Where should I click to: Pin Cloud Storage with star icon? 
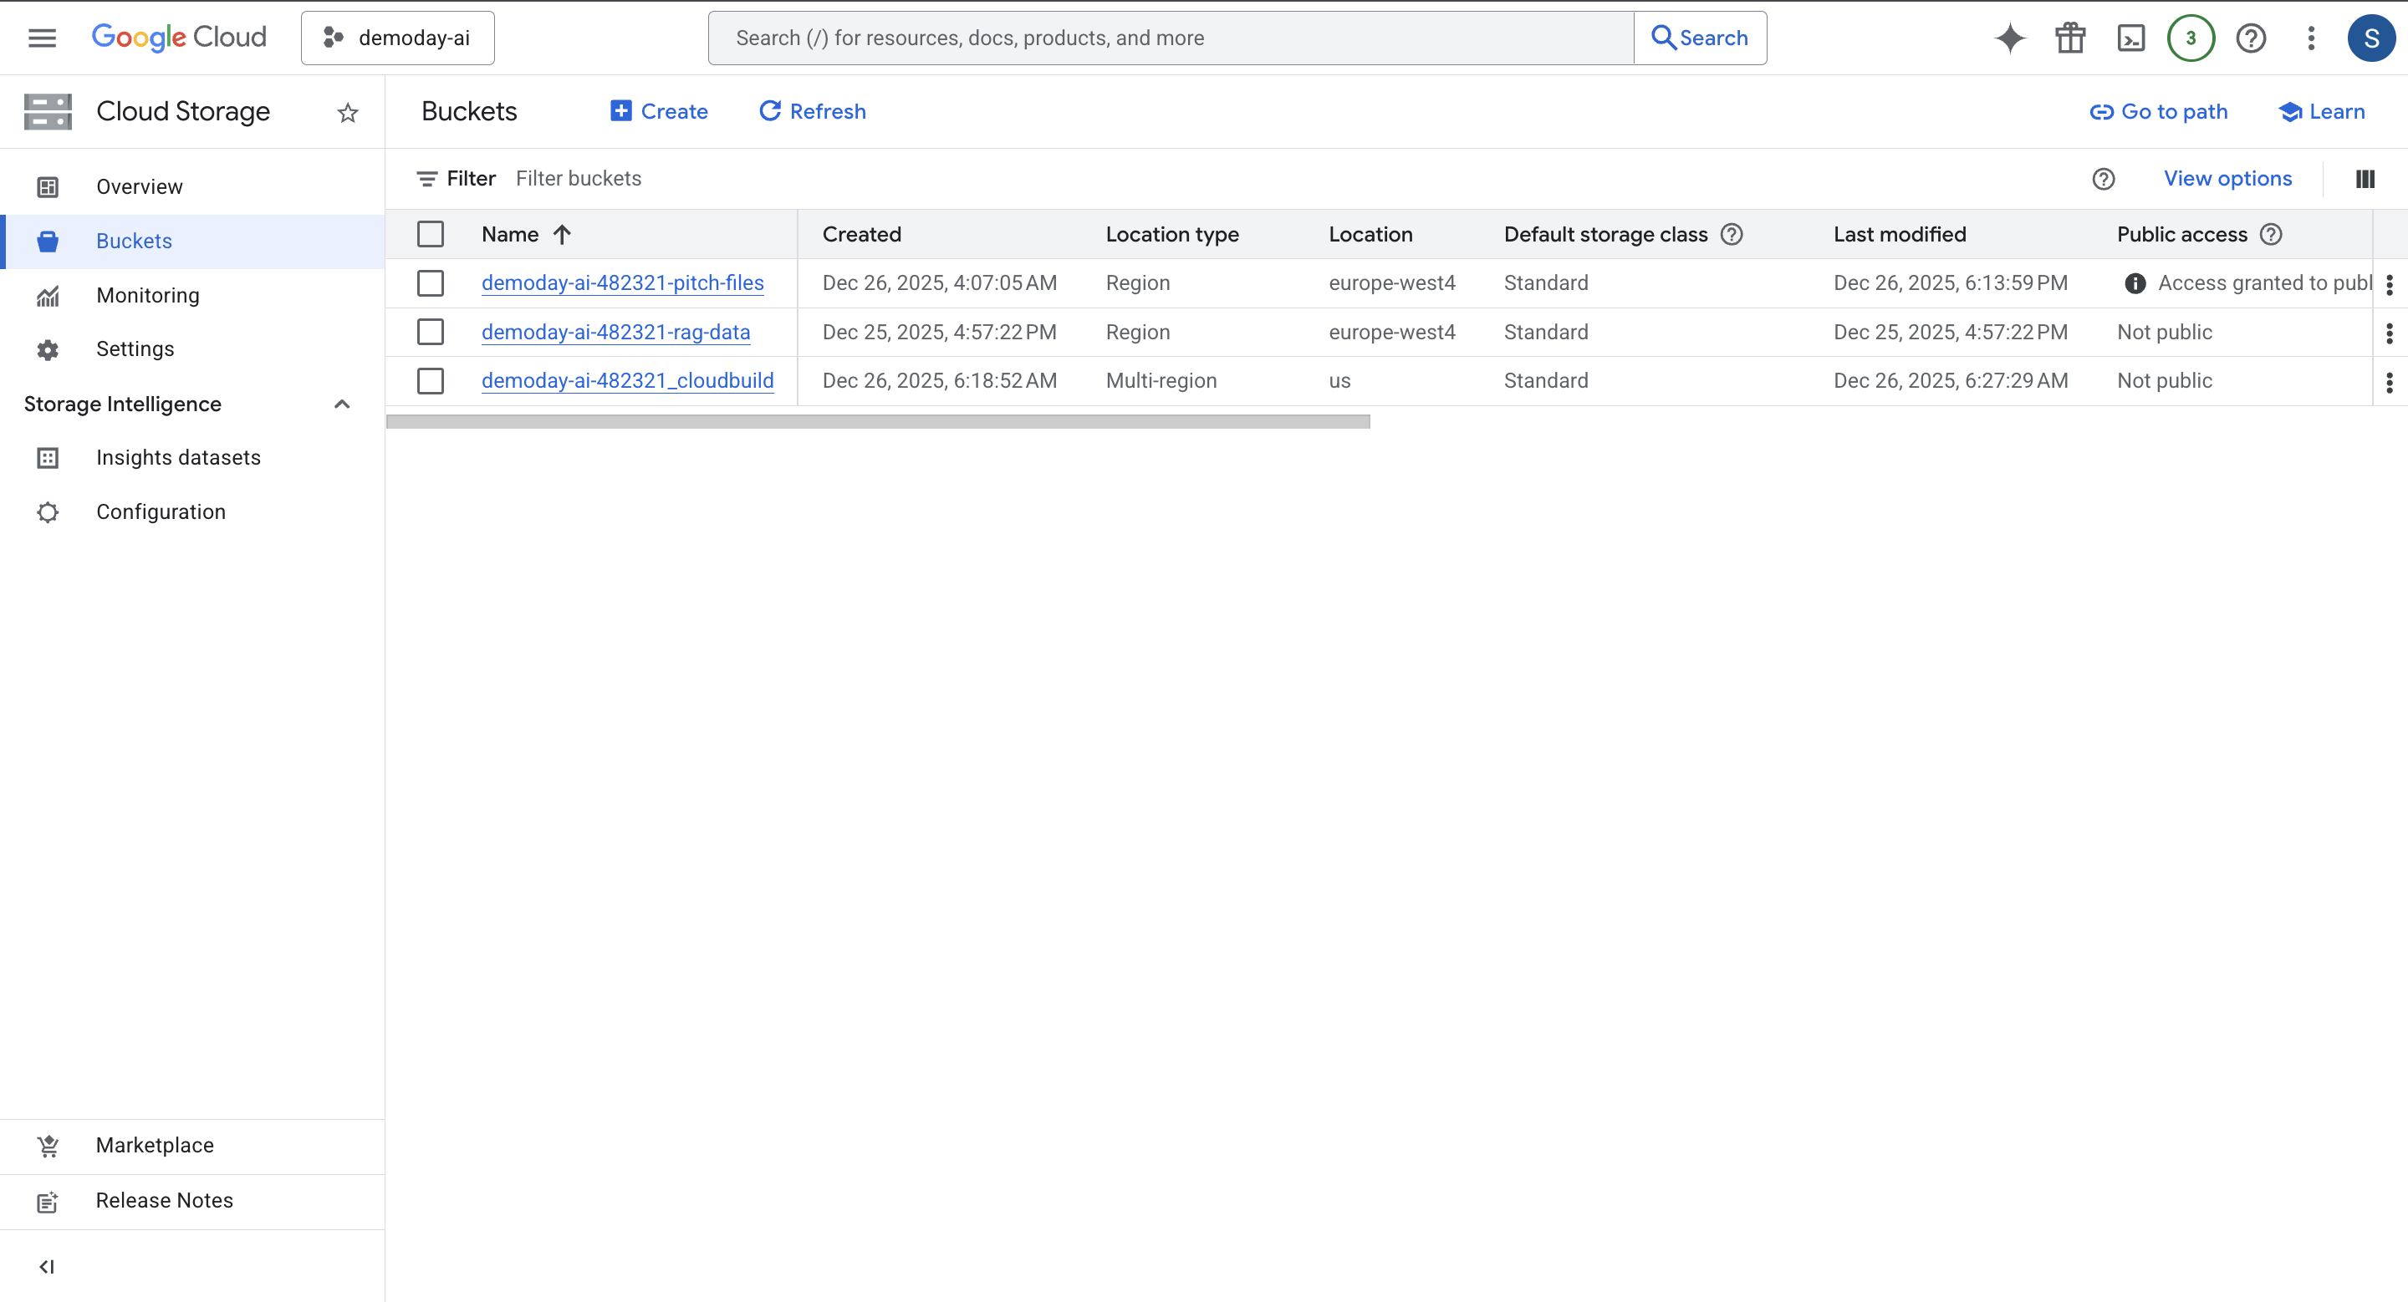[x=348, y=113]
